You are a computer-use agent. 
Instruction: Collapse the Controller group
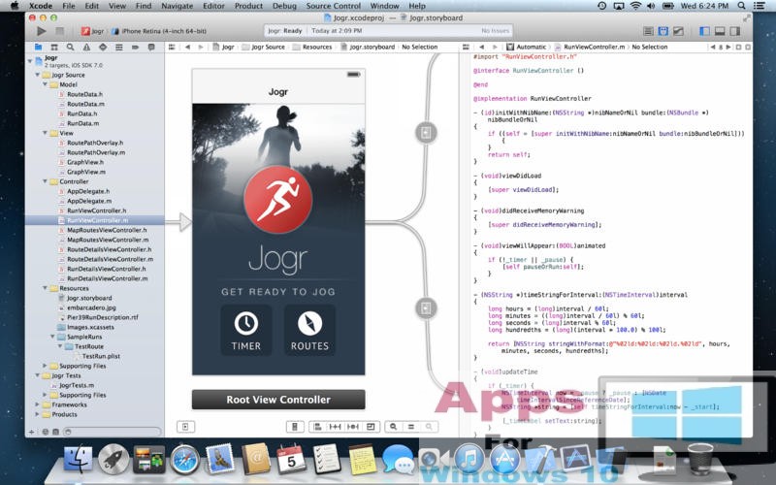(45, 181)
